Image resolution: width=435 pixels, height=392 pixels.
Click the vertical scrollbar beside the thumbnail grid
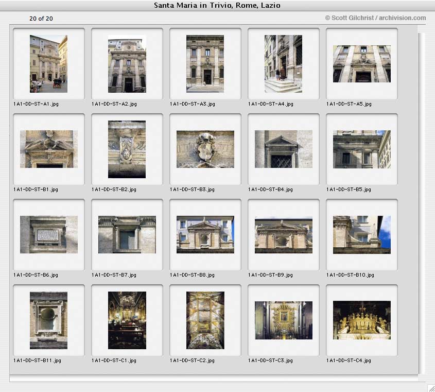tap(422, 203)
